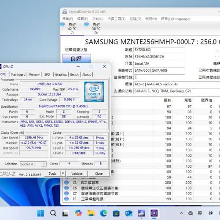Viewport: 220px width, 220px height.
Task: Switch to CPU-Z taskbar icon
Action: [154, 213]
